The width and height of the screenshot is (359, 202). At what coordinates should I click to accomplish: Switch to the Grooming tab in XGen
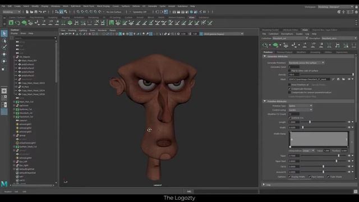[315, 52]
